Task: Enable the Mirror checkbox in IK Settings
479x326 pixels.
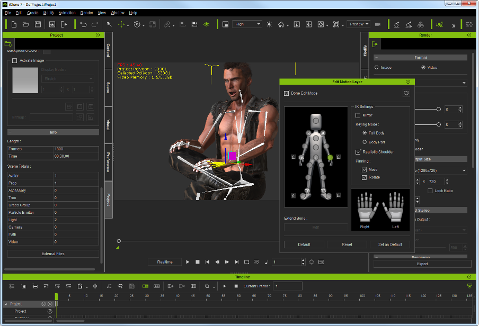Action: [x=358, y=115]
